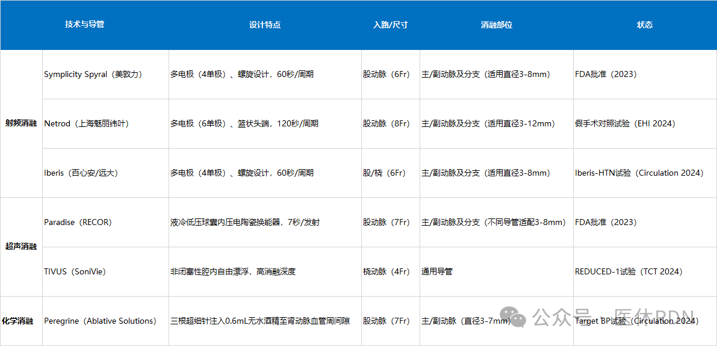The height and width of the screenshot is (346, 717).
Task: Click 股动脉（7Fr）in Paradise row
Action: click(x=391, y=223)
